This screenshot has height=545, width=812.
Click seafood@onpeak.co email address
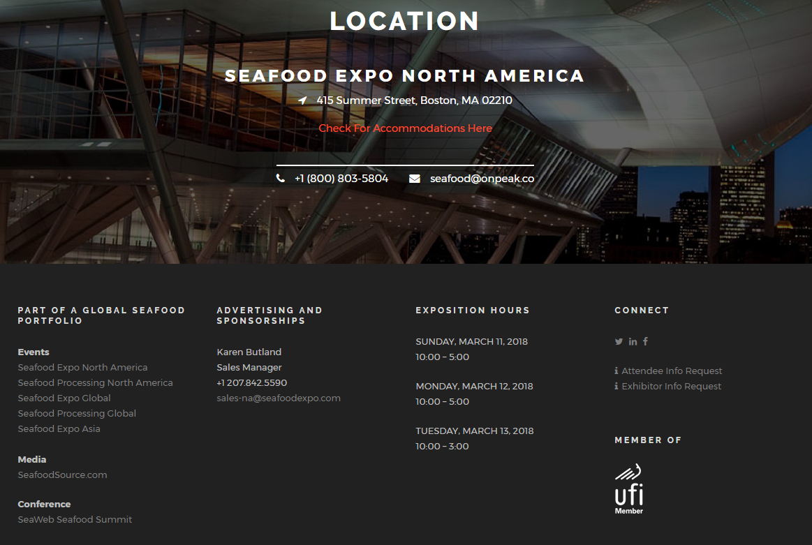(482, 179)
